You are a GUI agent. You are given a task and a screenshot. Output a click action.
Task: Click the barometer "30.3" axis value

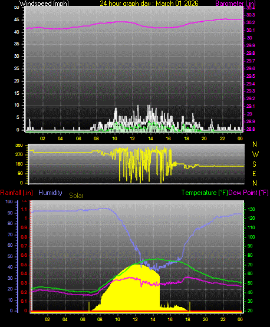251,15
